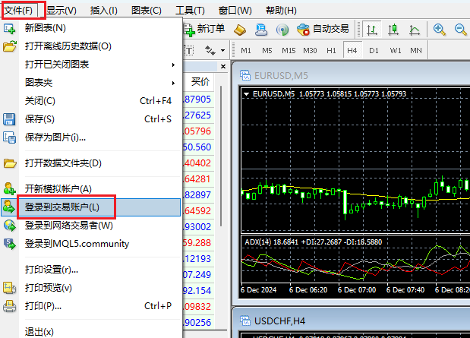470x338 pixels.
Task: Click the EURUSD,M5 chart window icon
Action: coord(245,75)
